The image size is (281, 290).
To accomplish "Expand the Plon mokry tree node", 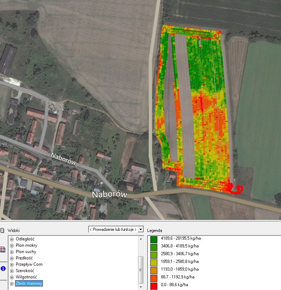I will pos(12,245).
